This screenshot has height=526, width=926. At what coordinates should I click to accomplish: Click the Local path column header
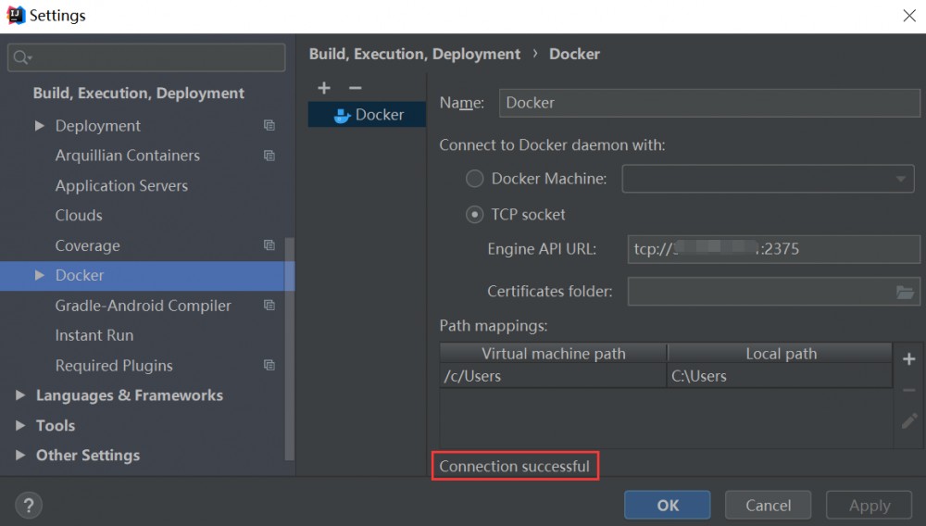coord(780,353)
